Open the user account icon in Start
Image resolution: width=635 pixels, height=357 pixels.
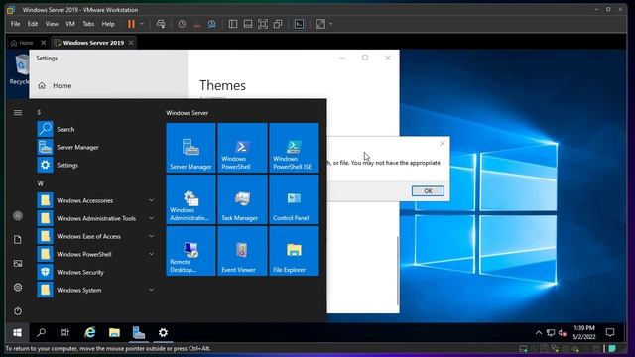(x=18, y=216)
